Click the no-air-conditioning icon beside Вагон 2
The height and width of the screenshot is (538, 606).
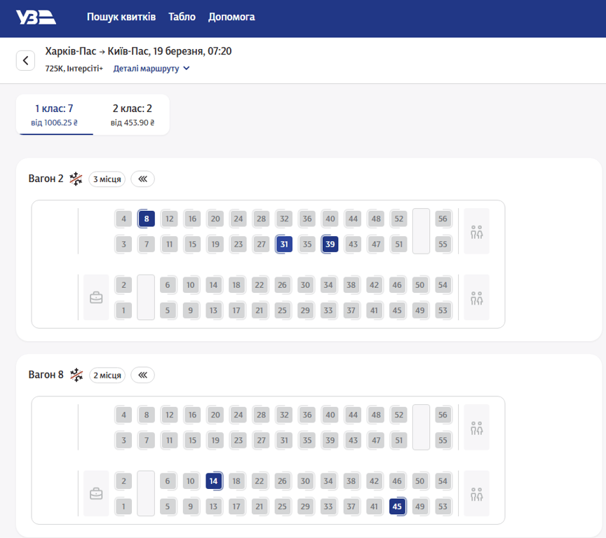76,179
